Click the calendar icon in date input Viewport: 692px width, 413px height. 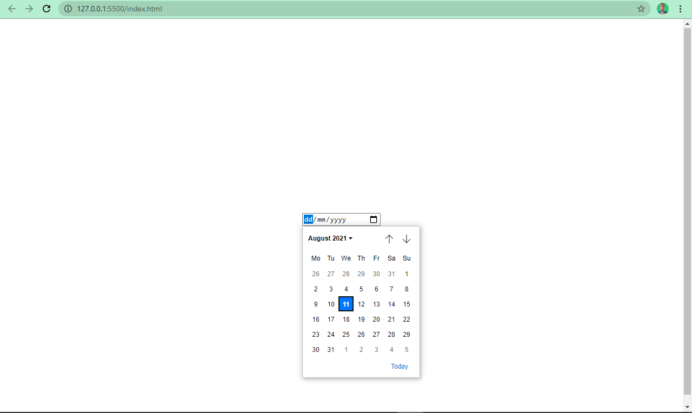[374, 219]
